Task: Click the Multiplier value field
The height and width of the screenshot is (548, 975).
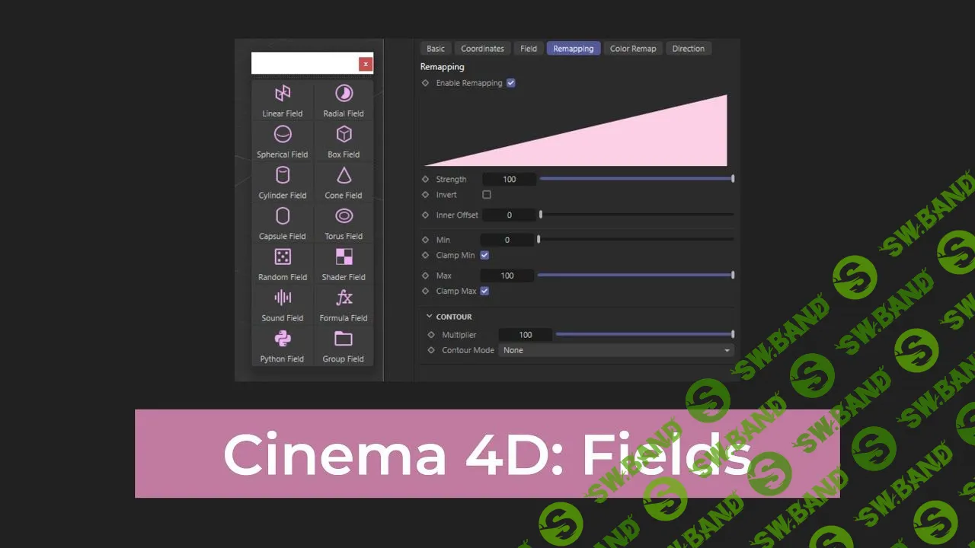Action: (526, 335)
